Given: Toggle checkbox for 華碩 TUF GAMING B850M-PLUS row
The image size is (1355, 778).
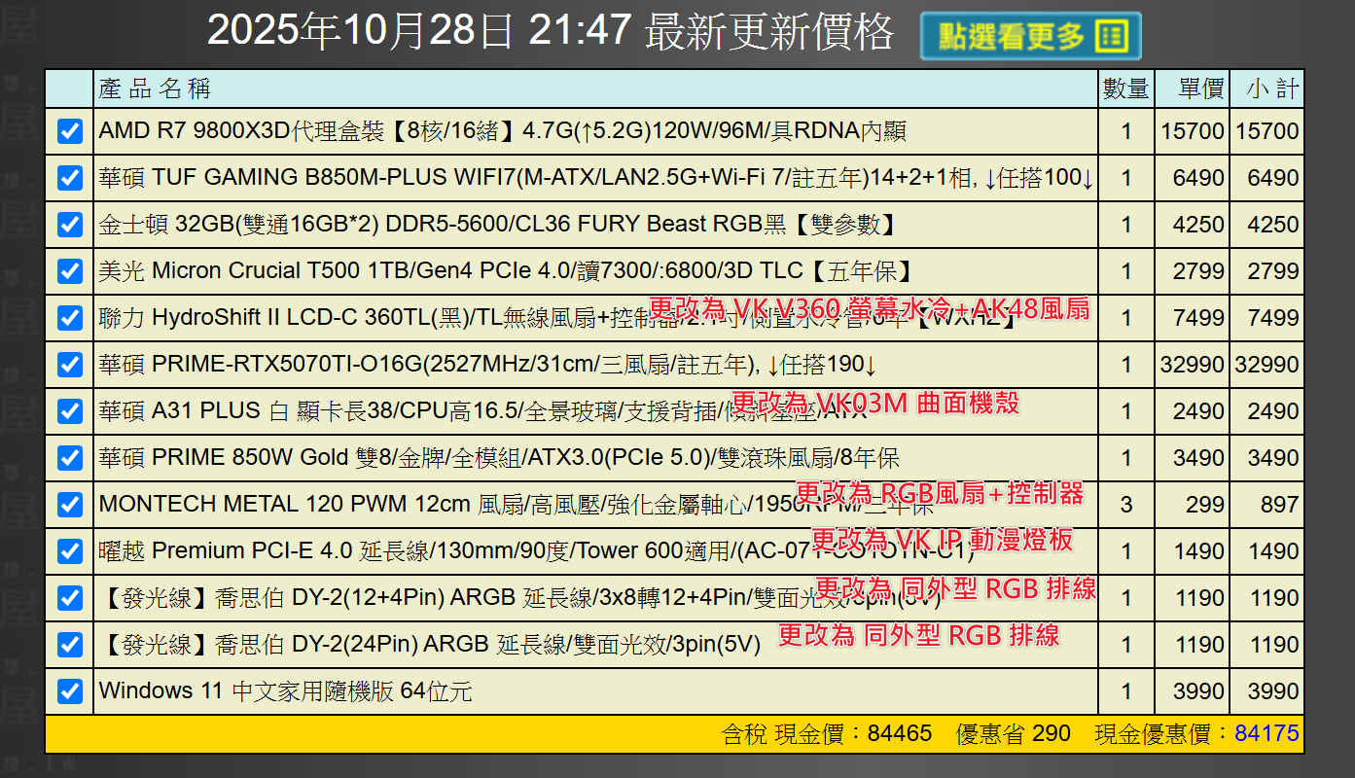Looking at the screenshot, I should 70,178.
